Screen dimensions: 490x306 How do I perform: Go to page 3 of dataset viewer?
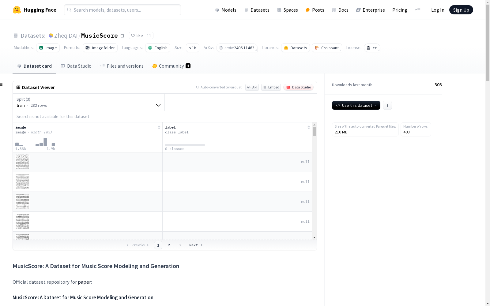(179, 245)
